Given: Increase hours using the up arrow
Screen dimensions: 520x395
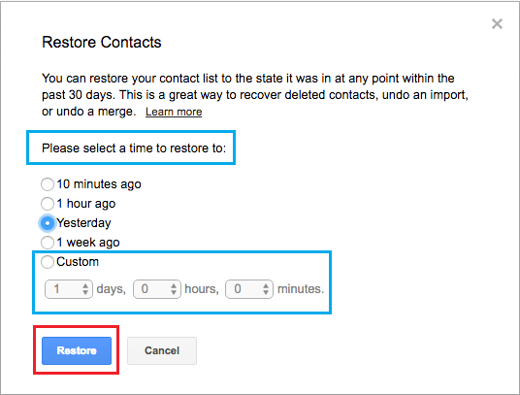Looking at the screenshot, I should click(x=174, y=285).
